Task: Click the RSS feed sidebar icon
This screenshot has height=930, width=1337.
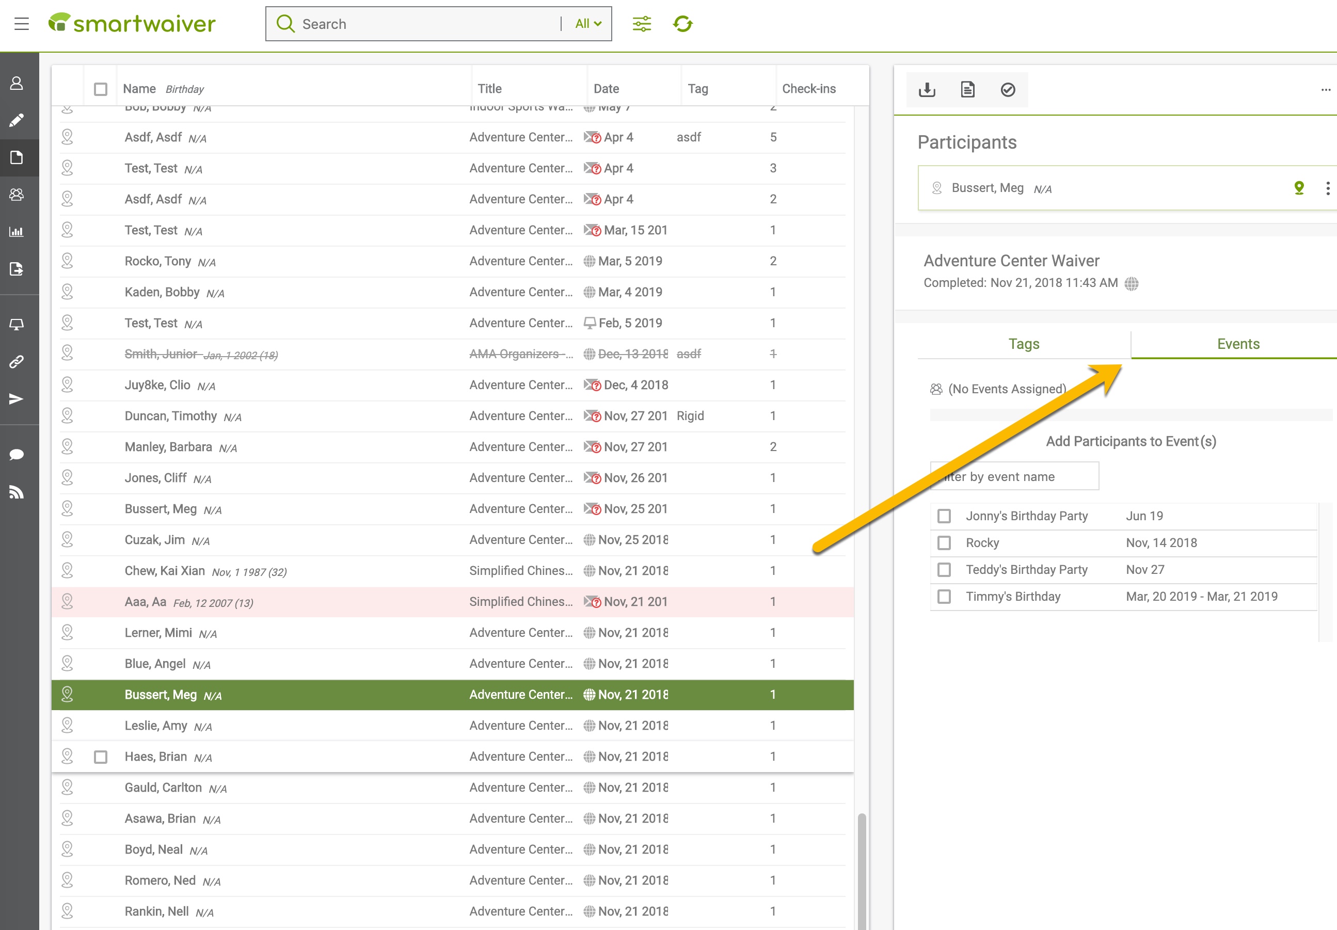Action: coord(17,491)
